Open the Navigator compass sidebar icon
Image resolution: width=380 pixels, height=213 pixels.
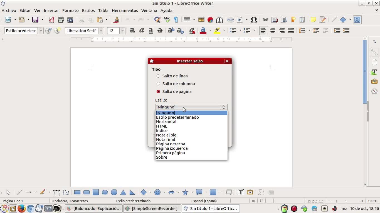pyautogui.click(x=374, y=92)
